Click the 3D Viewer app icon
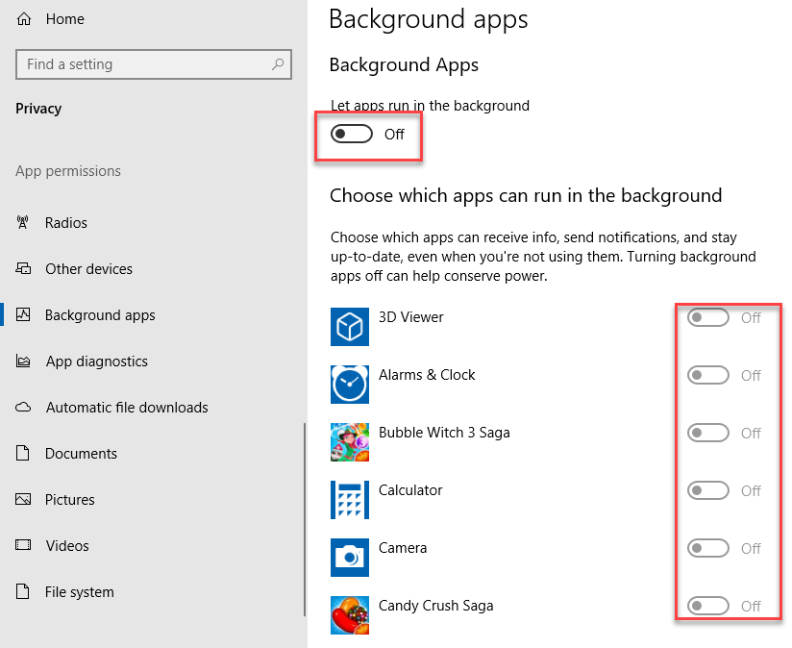 coord(350,327)
